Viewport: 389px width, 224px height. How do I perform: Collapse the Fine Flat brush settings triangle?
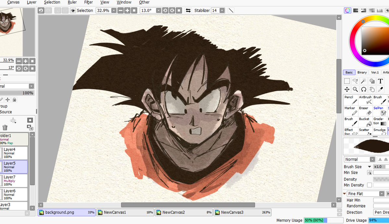(x=344, y=194)
